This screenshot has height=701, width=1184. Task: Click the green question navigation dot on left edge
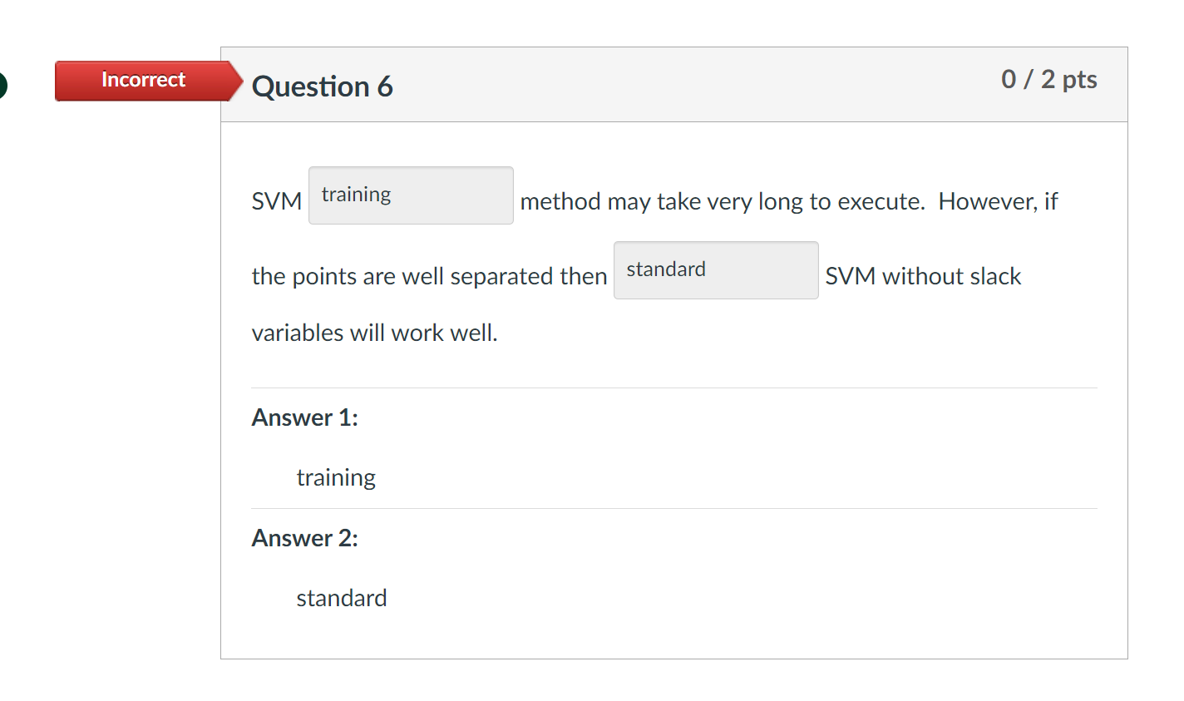(x=2, y=86)
